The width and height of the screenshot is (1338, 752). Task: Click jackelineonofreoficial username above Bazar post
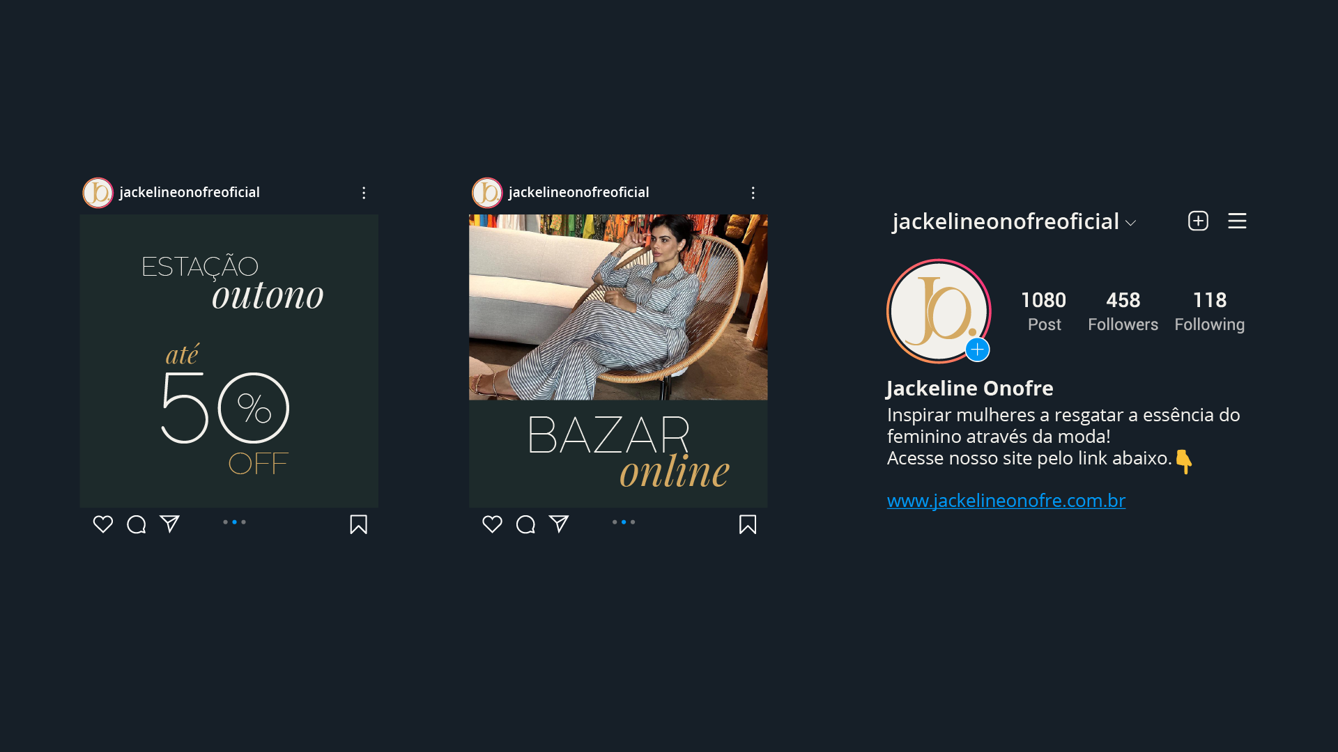pyautogui.click(x=578, y=192)
